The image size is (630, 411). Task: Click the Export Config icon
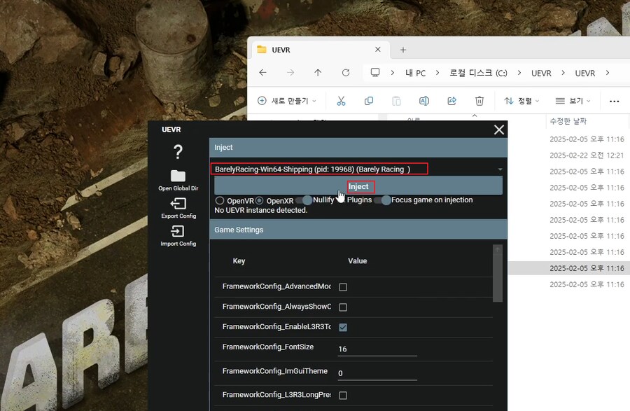pyautogui.click(x=178, y=204)
